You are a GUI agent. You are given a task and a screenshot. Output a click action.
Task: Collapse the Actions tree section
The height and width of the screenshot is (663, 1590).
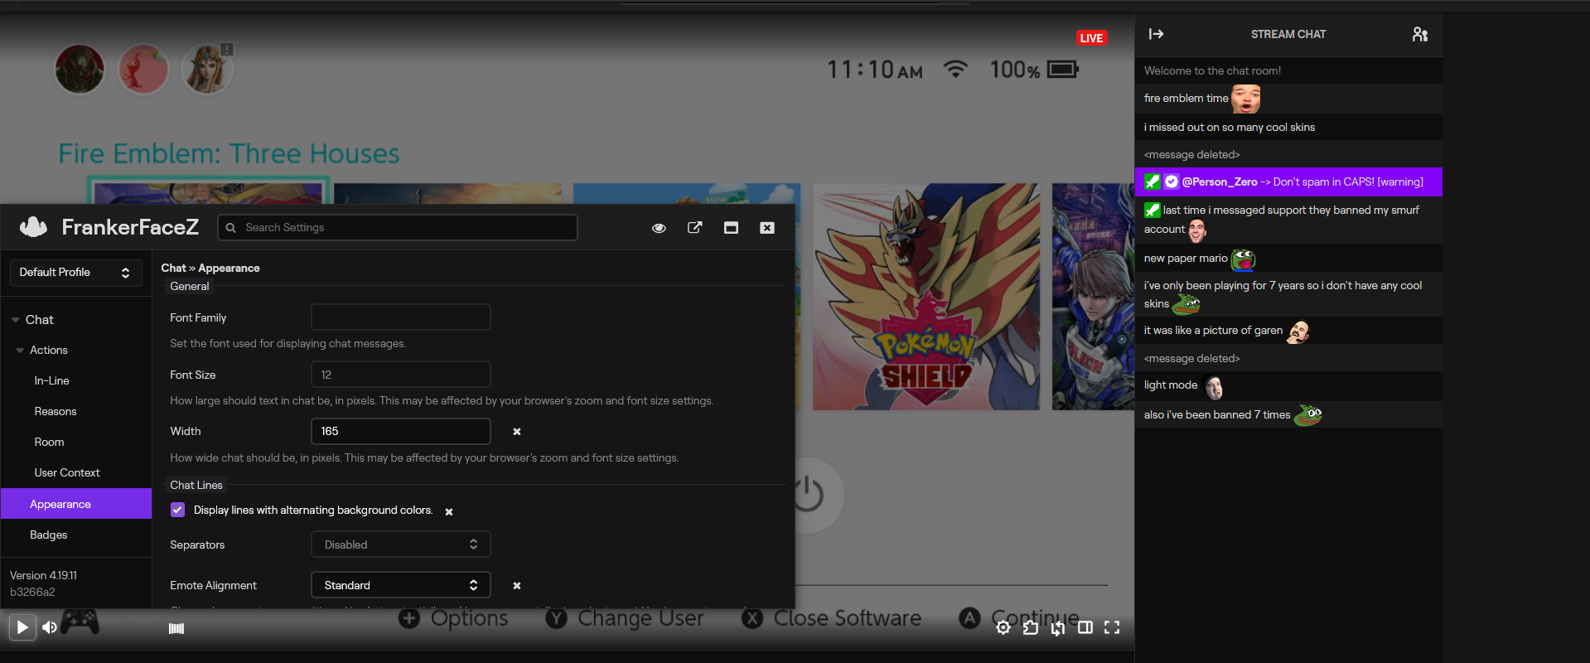[20, 351]
